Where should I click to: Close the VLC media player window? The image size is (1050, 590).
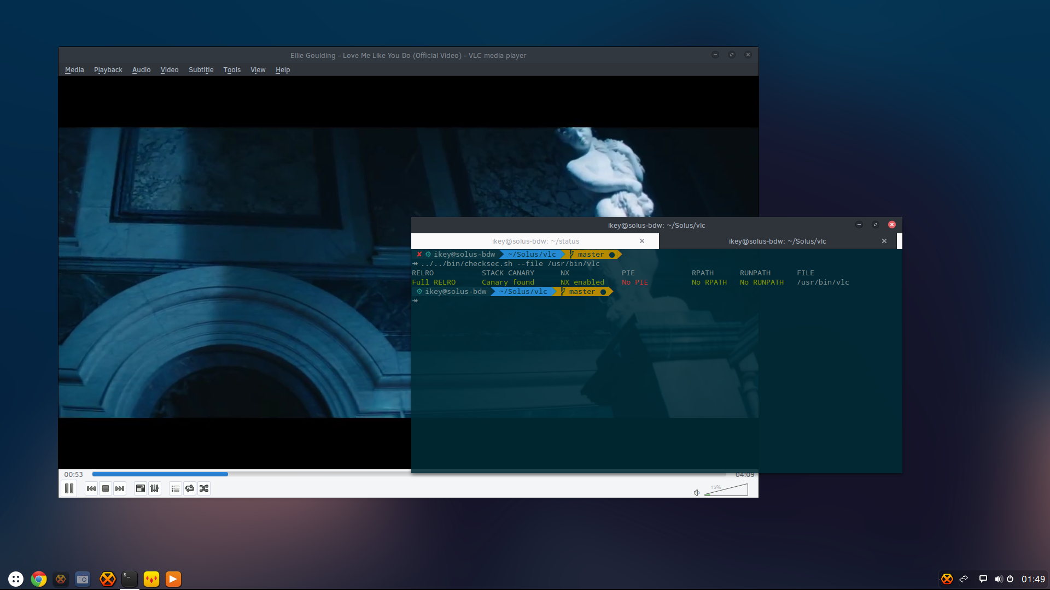(x=748, y=55)
